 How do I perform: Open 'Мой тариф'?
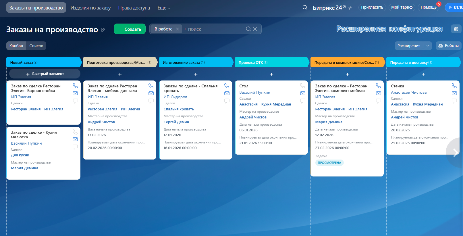[402, 7]
